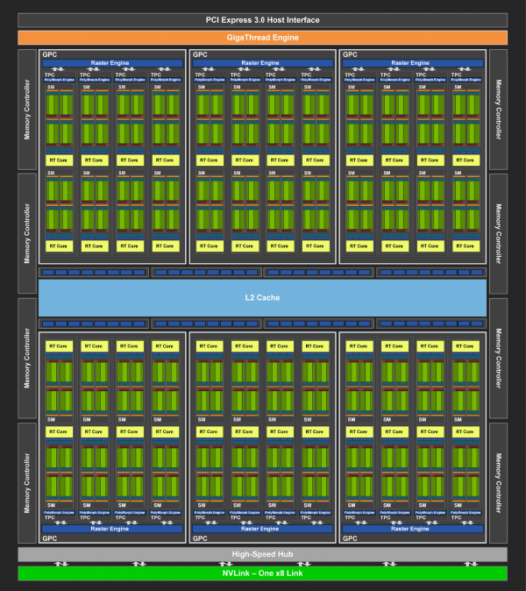Viewport: 526px width, 591px height.
Task: Click the PCI Express 3.0 Host Interface bar
Action: coord(263,20)
